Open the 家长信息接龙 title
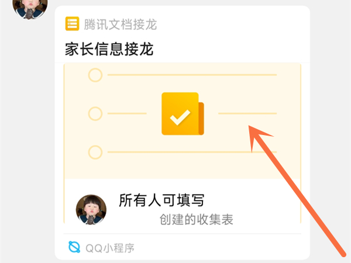The height and width of the screenshot is (263, 351). 109,49
